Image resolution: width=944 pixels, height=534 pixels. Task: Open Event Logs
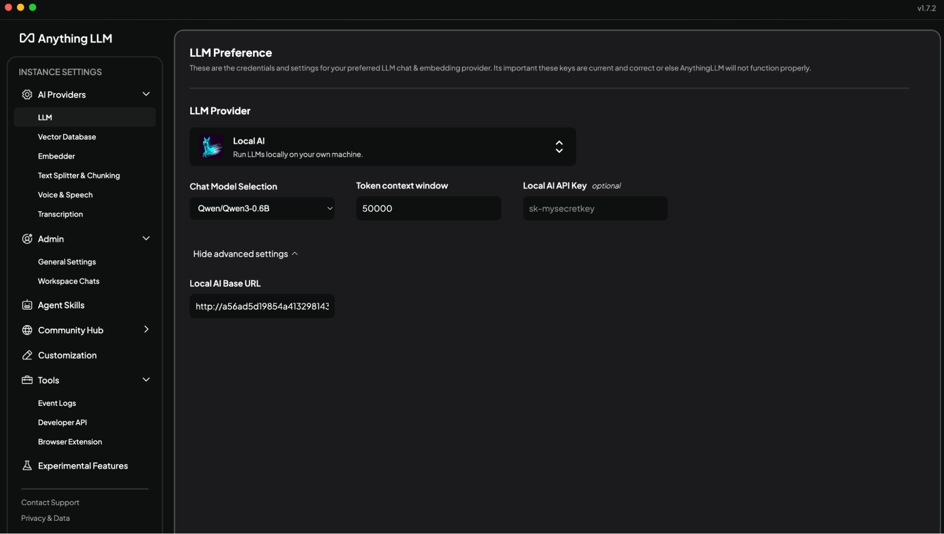(x=57, y=403)
